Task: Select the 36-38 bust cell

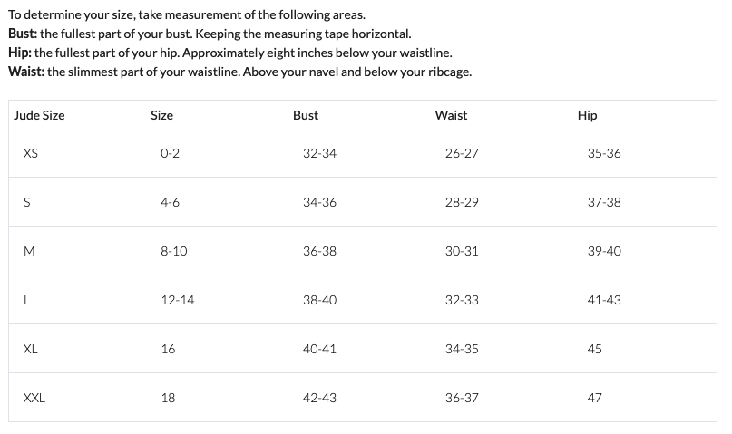Action: [320, 251]
